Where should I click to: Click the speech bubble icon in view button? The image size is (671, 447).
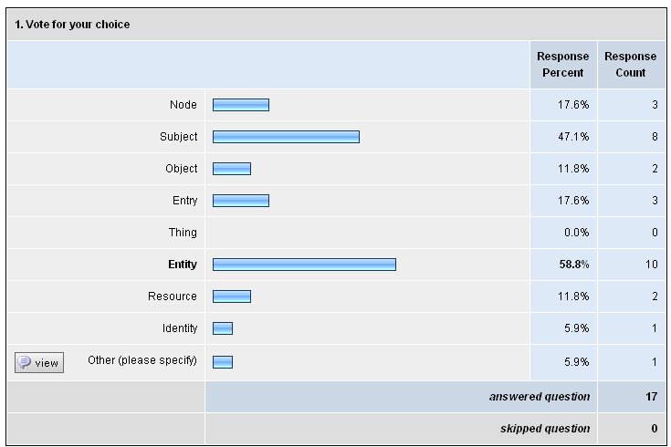(x=24, y=362)
